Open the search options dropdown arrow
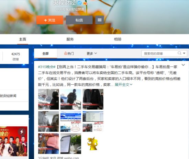The image size is (189, 159). [x=184, y=53]
